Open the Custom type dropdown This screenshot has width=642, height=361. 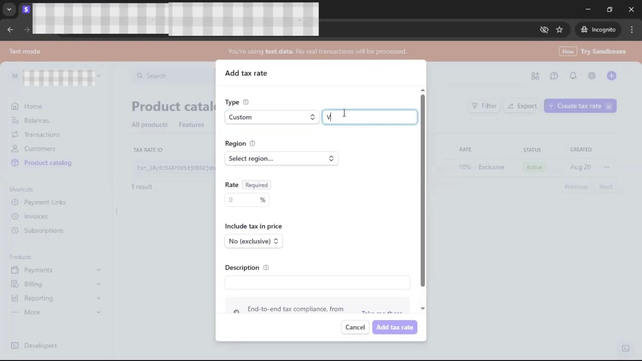(x=272, y=117)
